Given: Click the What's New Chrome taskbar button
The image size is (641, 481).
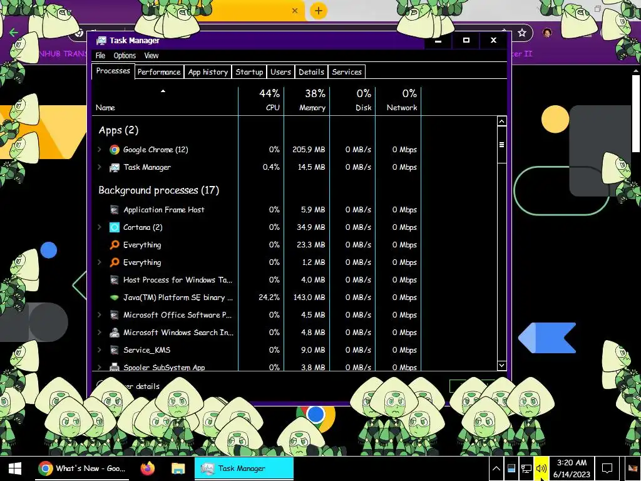Looking at the screenshot, I should click(x=83, y=468).
